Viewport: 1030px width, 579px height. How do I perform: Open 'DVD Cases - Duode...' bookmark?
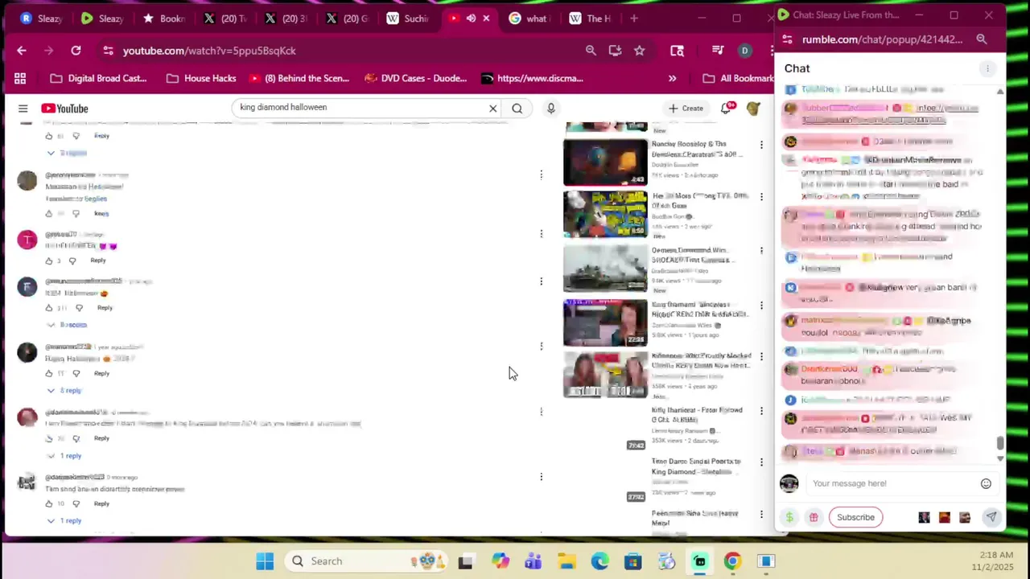pyautogui.click(x=415, y=78)
